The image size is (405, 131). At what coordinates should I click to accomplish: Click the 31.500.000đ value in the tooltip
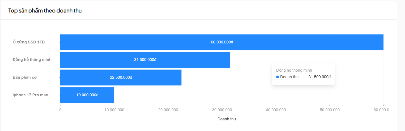click(319, 77)
